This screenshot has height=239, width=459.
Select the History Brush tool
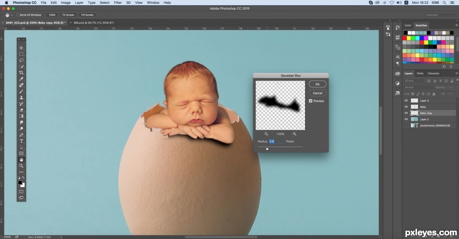coord(21,104)
